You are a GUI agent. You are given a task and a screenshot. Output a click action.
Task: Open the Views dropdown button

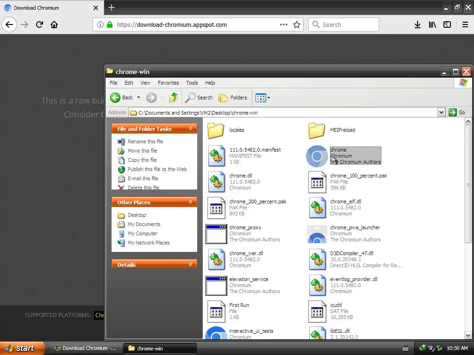(262, 98)
